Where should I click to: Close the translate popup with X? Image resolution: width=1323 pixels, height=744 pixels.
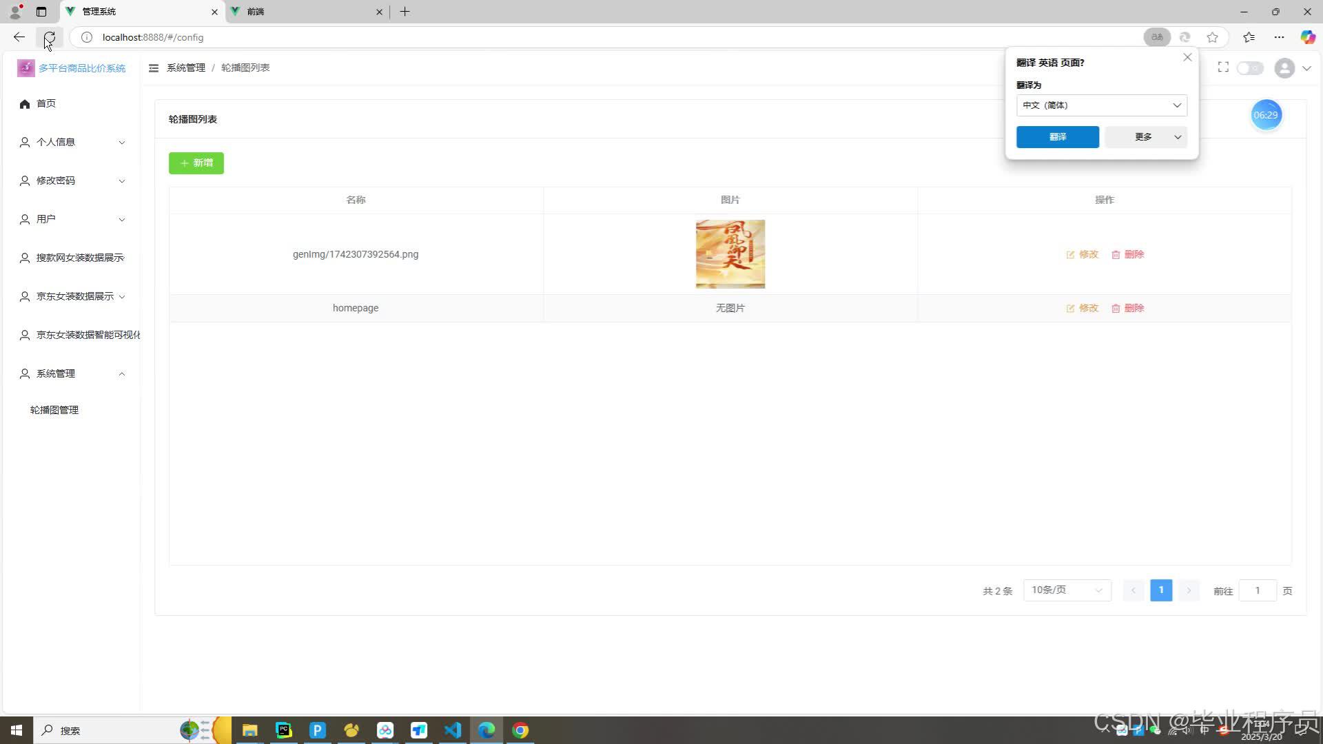coord(1187,57)
